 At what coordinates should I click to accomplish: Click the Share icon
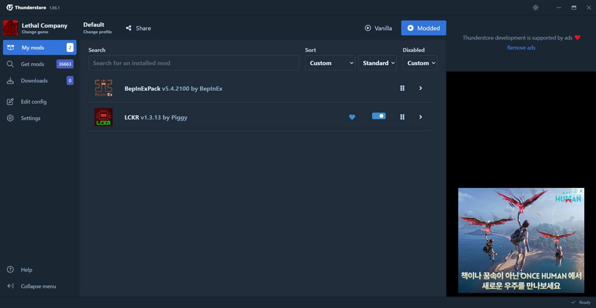click(129, 28)
